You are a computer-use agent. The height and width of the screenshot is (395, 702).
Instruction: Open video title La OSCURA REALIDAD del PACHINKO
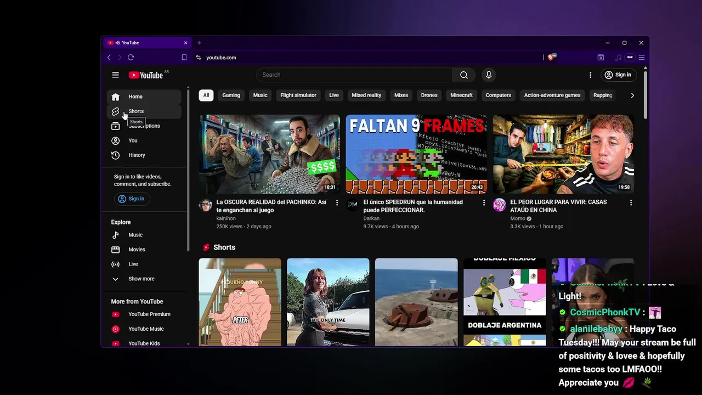click(271, 206)
